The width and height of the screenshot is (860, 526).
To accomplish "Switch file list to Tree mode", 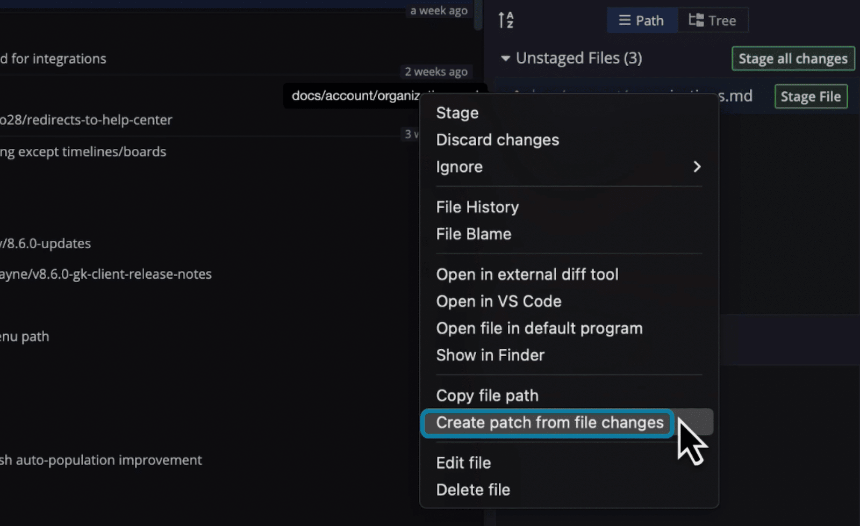I will pyautogui.click(x=713, y=20).
